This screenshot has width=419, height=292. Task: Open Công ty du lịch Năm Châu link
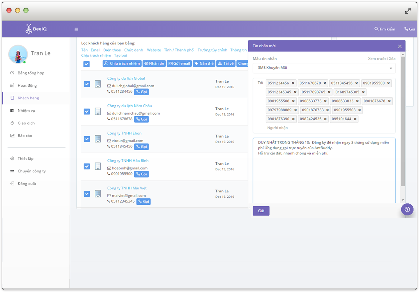click(129, 106)
